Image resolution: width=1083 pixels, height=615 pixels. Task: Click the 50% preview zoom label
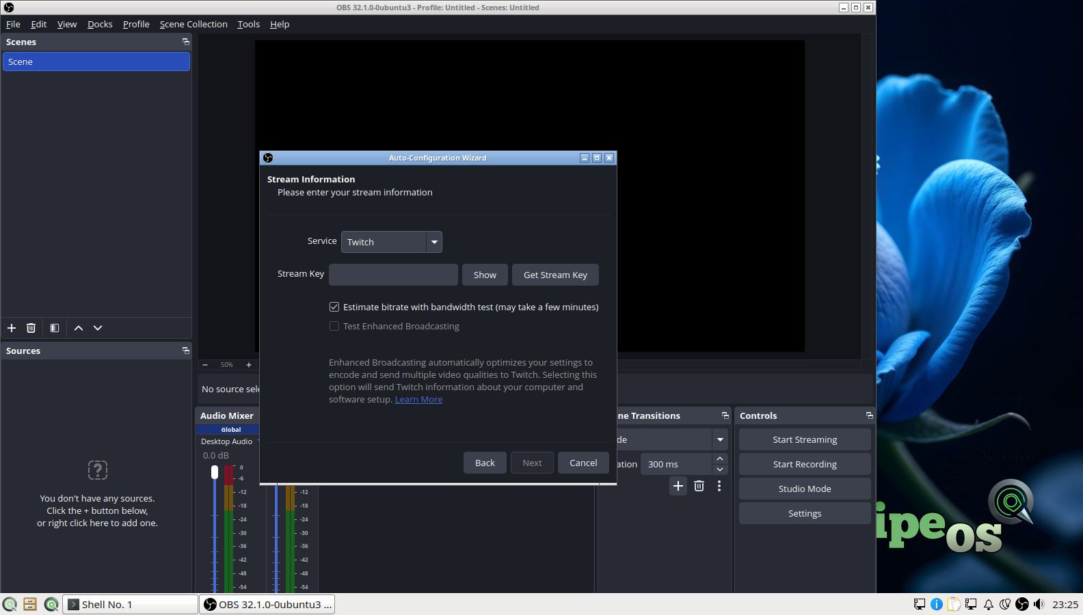[x=227, y=365]
